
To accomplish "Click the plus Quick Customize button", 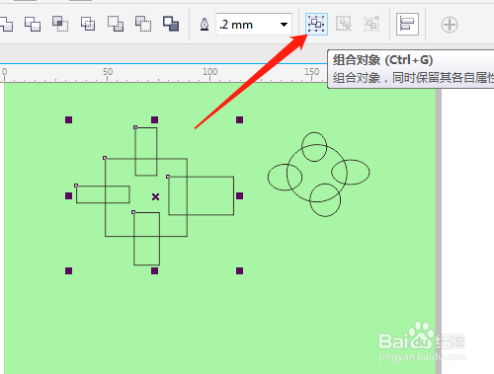I will click(x=450, y=25).
